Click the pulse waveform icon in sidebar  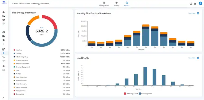coord(4,44)
